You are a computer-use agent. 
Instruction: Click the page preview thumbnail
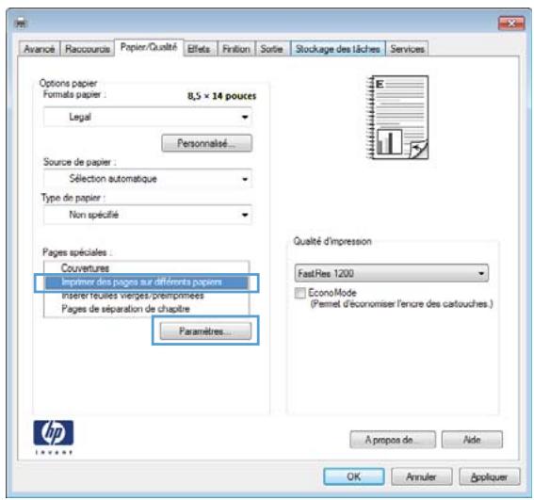click(397, 118)
